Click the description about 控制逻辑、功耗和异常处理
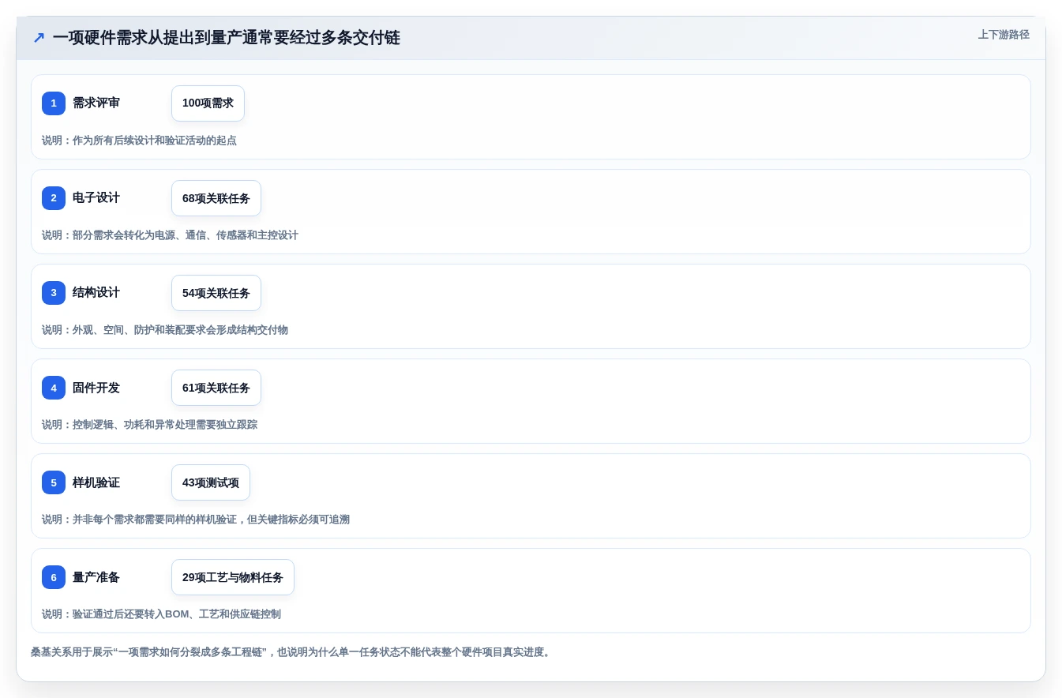The image size is (1062, 698). (x=149, y=425)
